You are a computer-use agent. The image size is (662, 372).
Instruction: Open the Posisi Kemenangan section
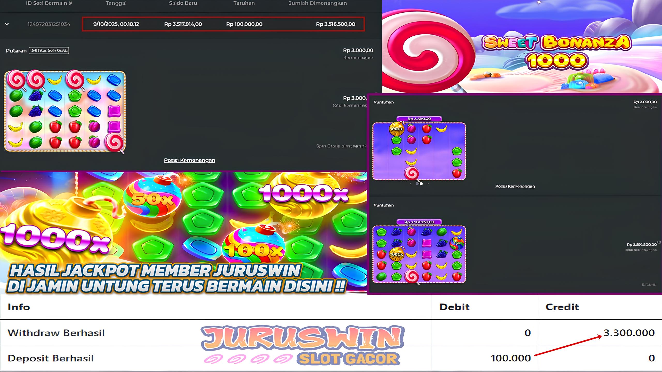pyautogui.click(x=189, y=160)
